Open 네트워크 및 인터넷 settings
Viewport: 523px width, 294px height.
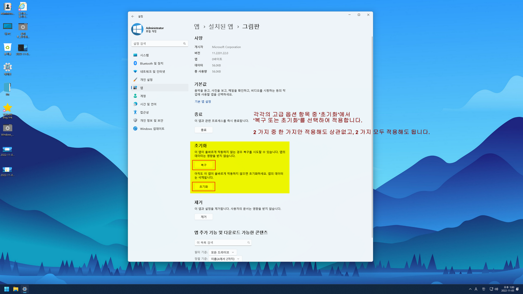(x=160, y=72)
